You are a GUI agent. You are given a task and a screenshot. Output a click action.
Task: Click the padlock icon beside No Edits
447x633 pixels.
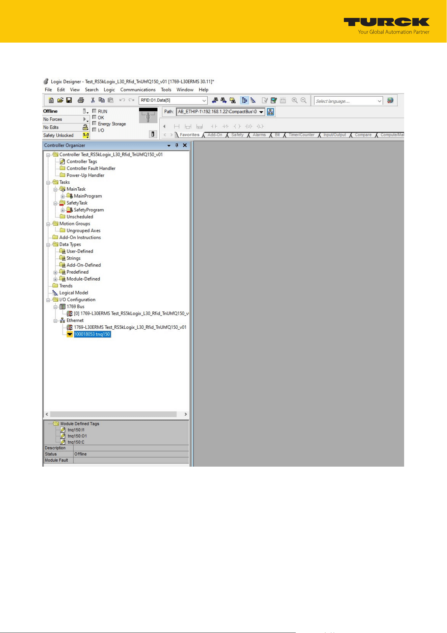[86, 127]
